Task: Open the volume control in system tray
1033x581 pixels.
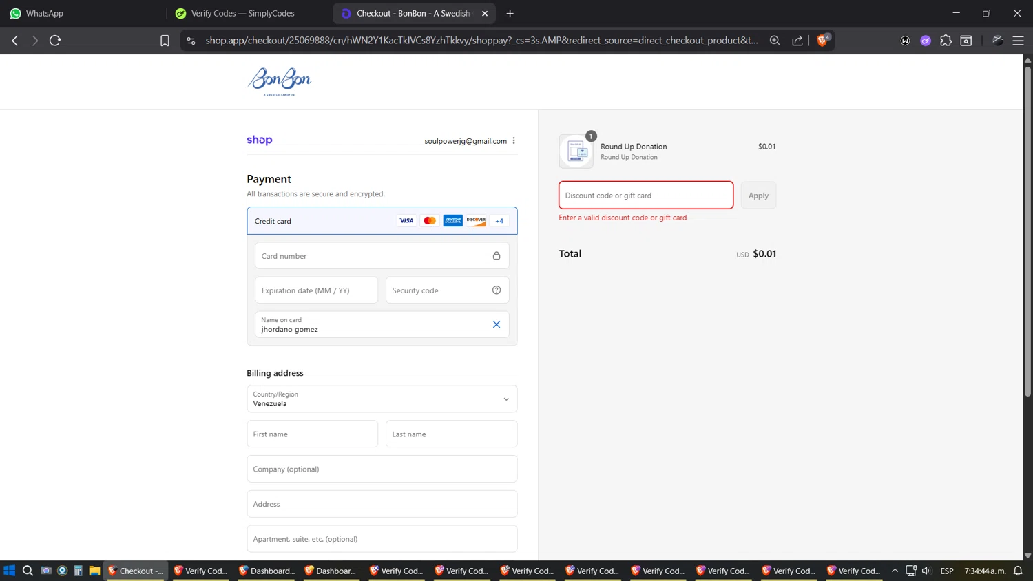Action: click(926, 571)
